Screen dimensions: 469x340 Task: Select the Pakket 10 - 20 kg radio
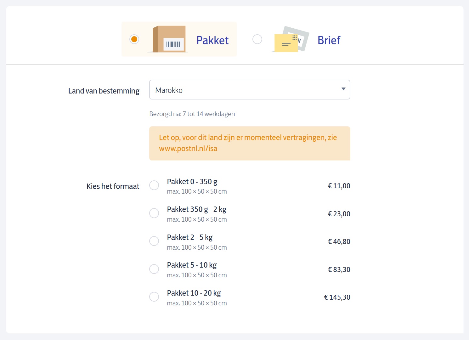point(154,297)
